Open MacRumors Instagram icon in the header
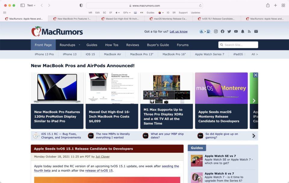The image size is (289, 183). click(216, 31)
